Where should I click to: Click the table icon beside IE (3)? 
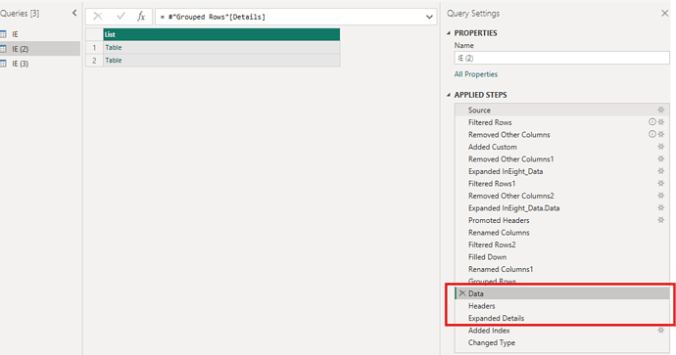pos(4,64)
